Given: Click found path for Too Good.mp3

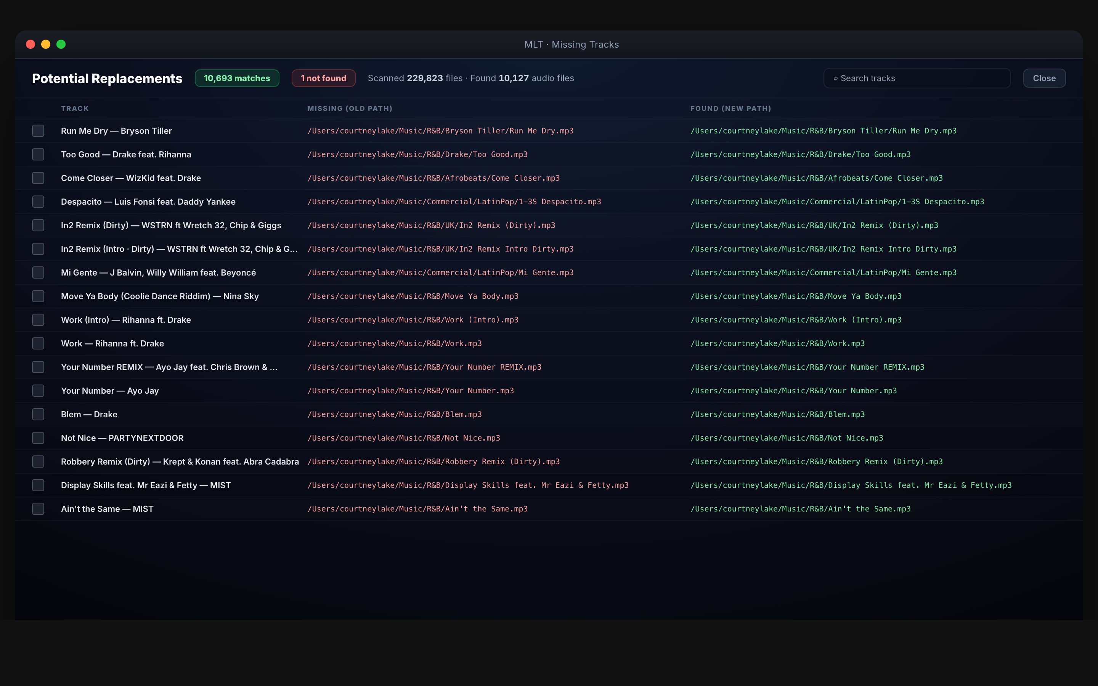Looking at the screenshot, I should [x=800, y=154].
